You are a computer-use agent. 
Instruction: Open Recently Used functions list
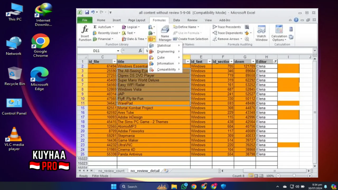(106, 33)
